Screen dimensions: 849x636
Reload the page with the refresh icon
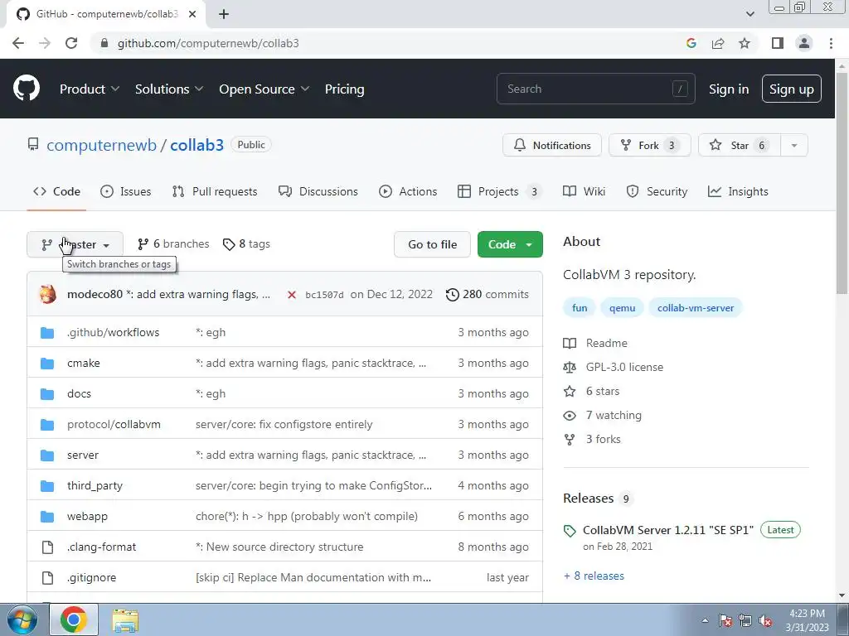tap(71, 43)
